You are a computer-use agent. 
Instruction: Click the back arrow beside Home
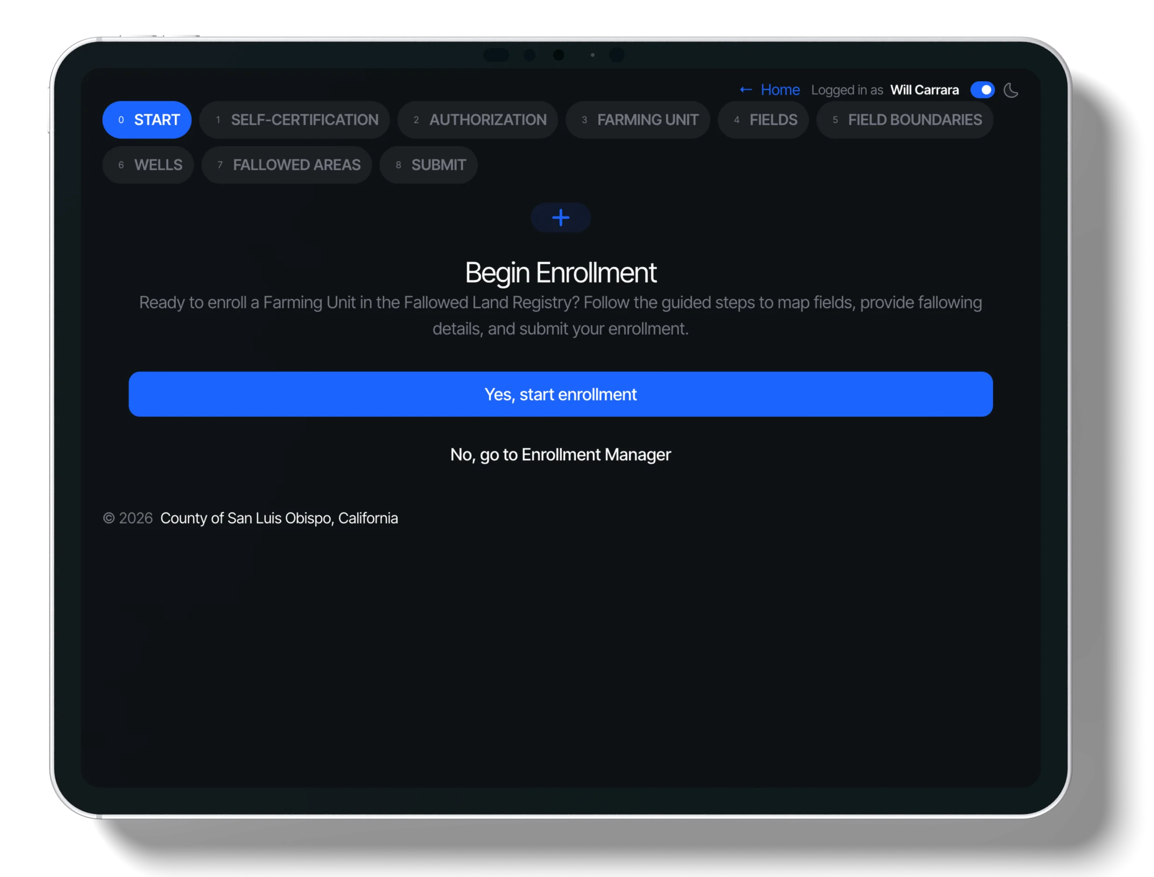(x=745, y=89)
